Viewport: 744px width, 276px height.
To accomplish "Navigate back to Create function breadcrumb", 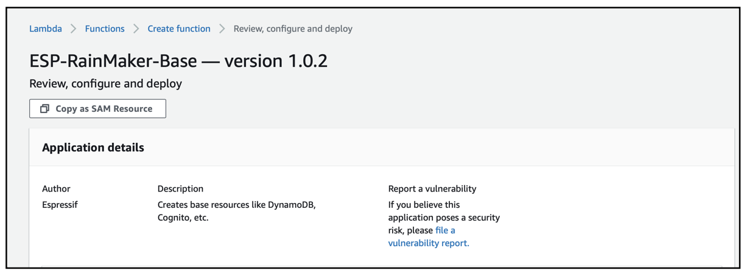I will tap(179, 29).
